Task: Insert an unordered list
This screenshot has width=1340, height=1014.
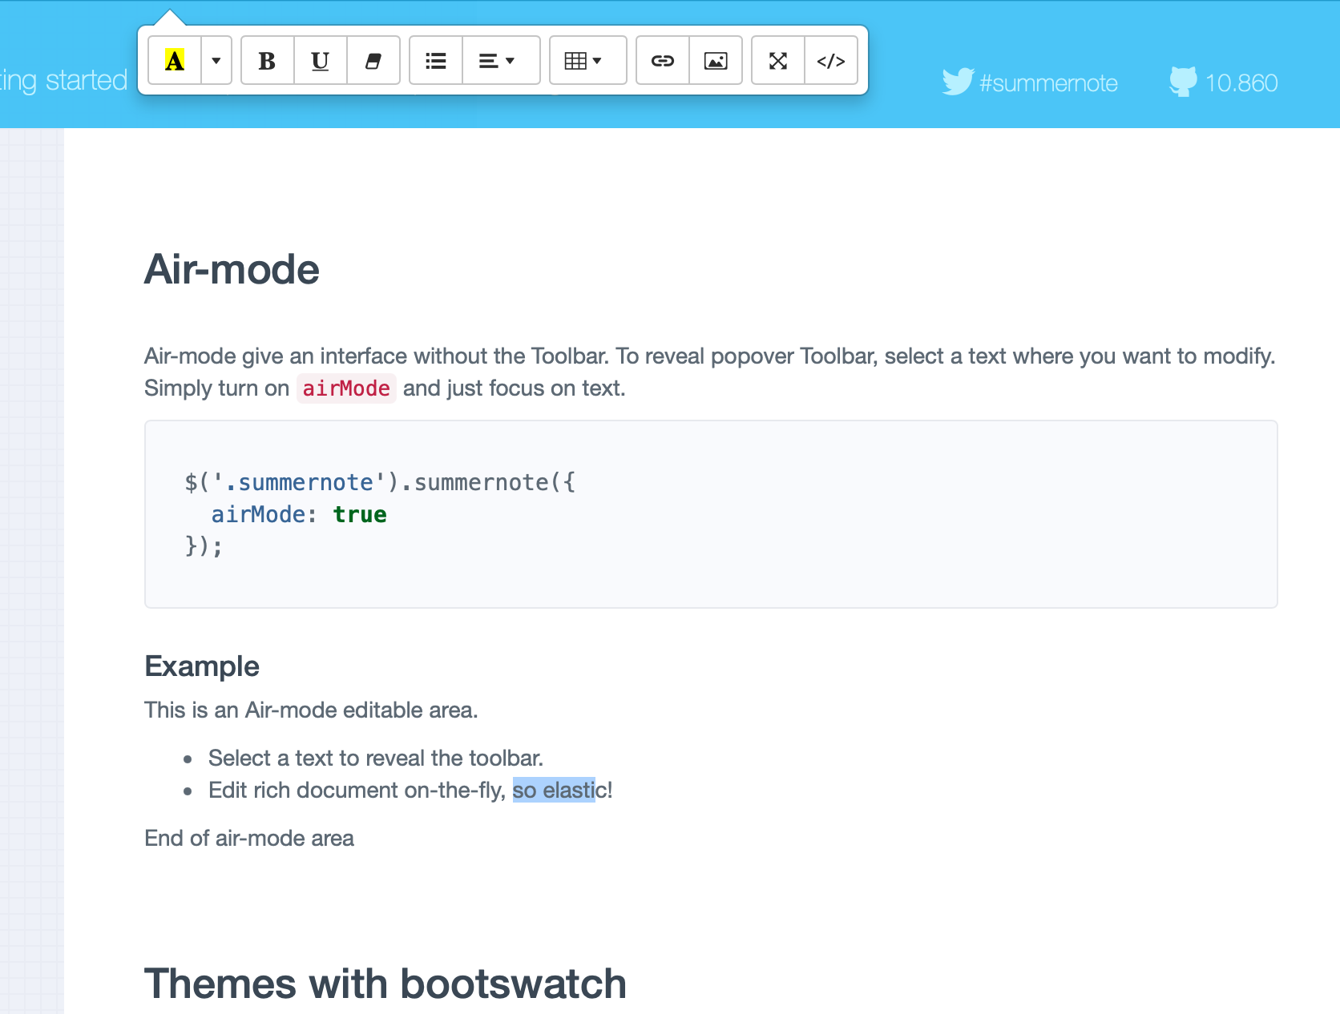Action: coord(435,60)
